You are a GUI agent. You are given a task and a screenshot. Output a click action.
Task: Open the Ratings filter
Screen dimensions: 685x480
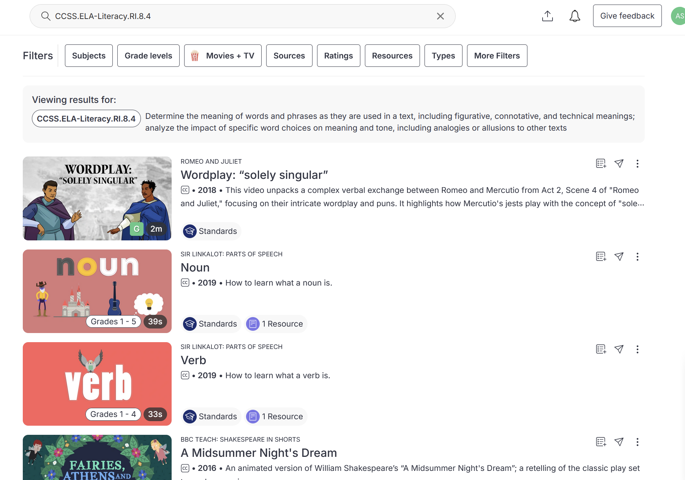338,55
